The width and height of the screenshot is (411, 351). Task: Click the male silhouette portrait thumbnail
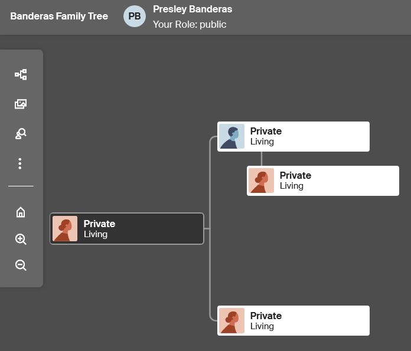coord(231,136)
